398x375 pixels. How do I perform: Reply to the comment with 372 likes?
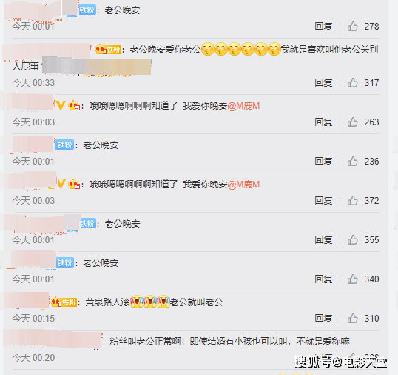click(323, 201)
